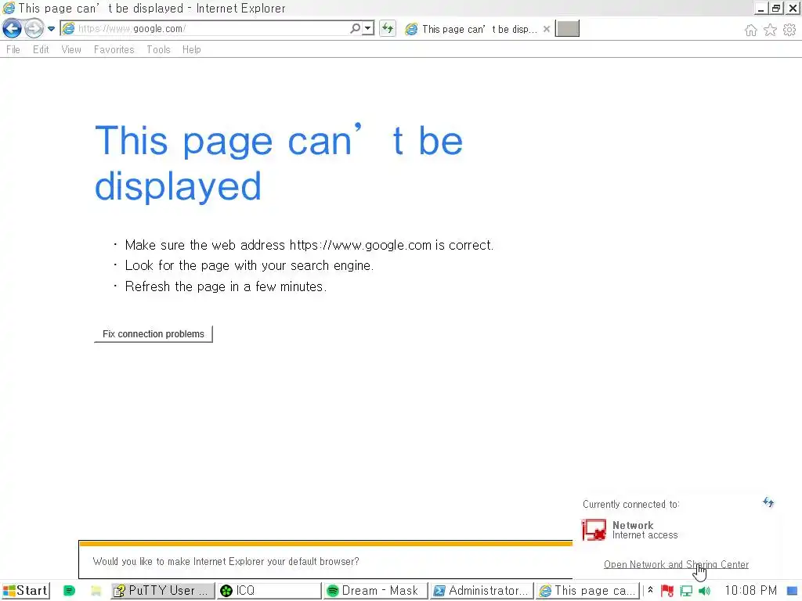Expand the address bar autocomplete dropdown
Image resolution: width=802 pixels, height=601 pixels.
point(368,28)
